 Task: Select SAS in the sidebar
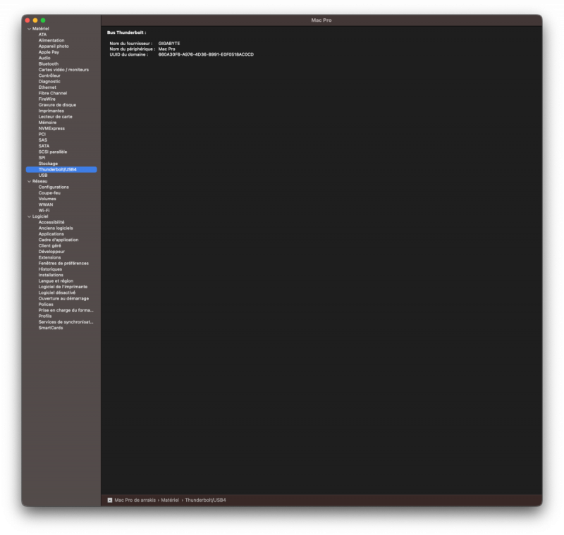tap(43, 140)
